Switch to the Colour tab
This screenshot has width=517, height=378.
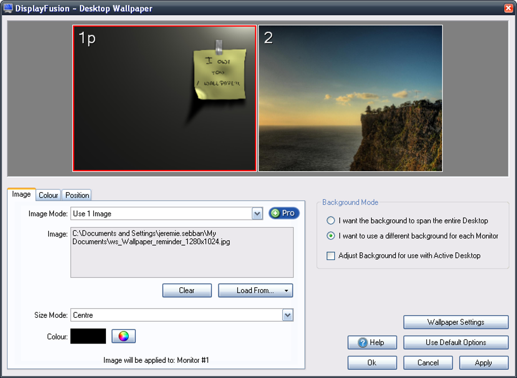pyautogui.click(x=48, y=195)
